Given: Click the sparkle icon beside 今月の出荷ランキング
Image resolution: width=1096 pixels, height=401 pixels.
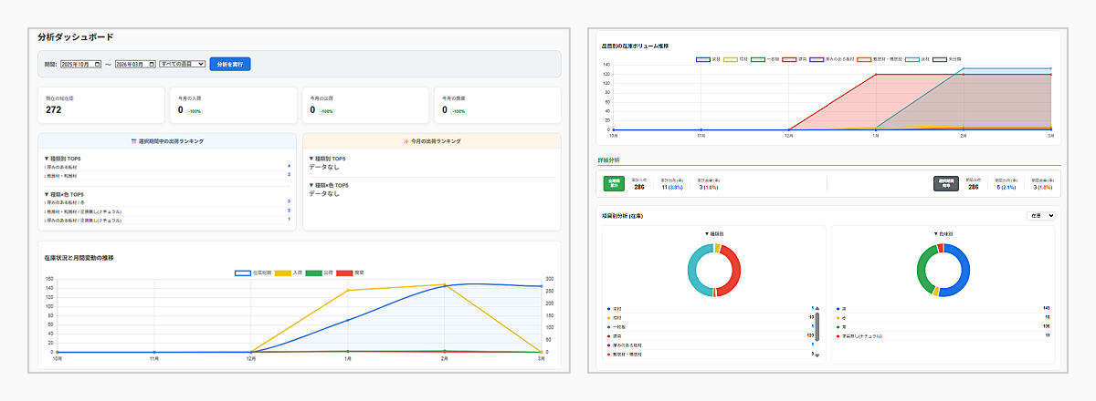Looking at the screenshot, I should pos(403,141).
